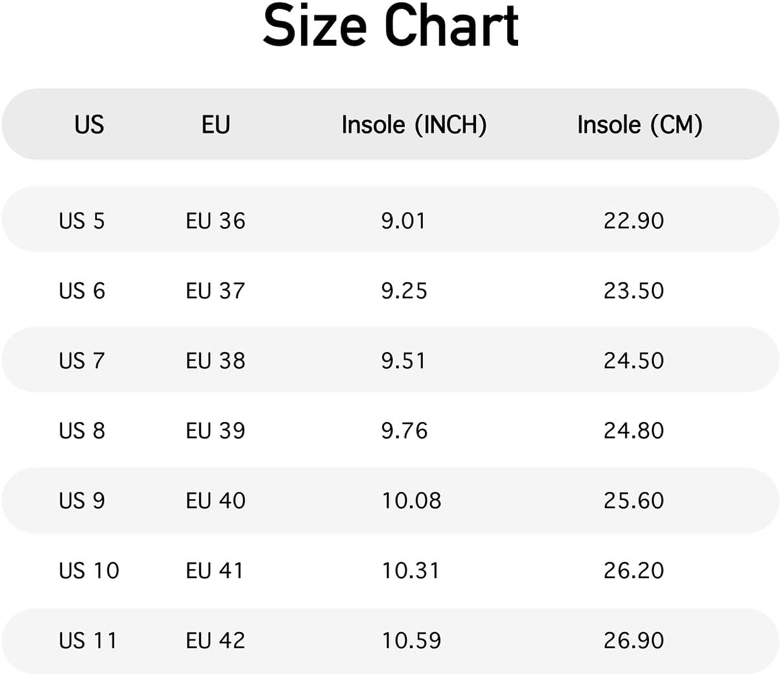Click the EU 38 cell

pyautogui.click(x=215, y=361)
